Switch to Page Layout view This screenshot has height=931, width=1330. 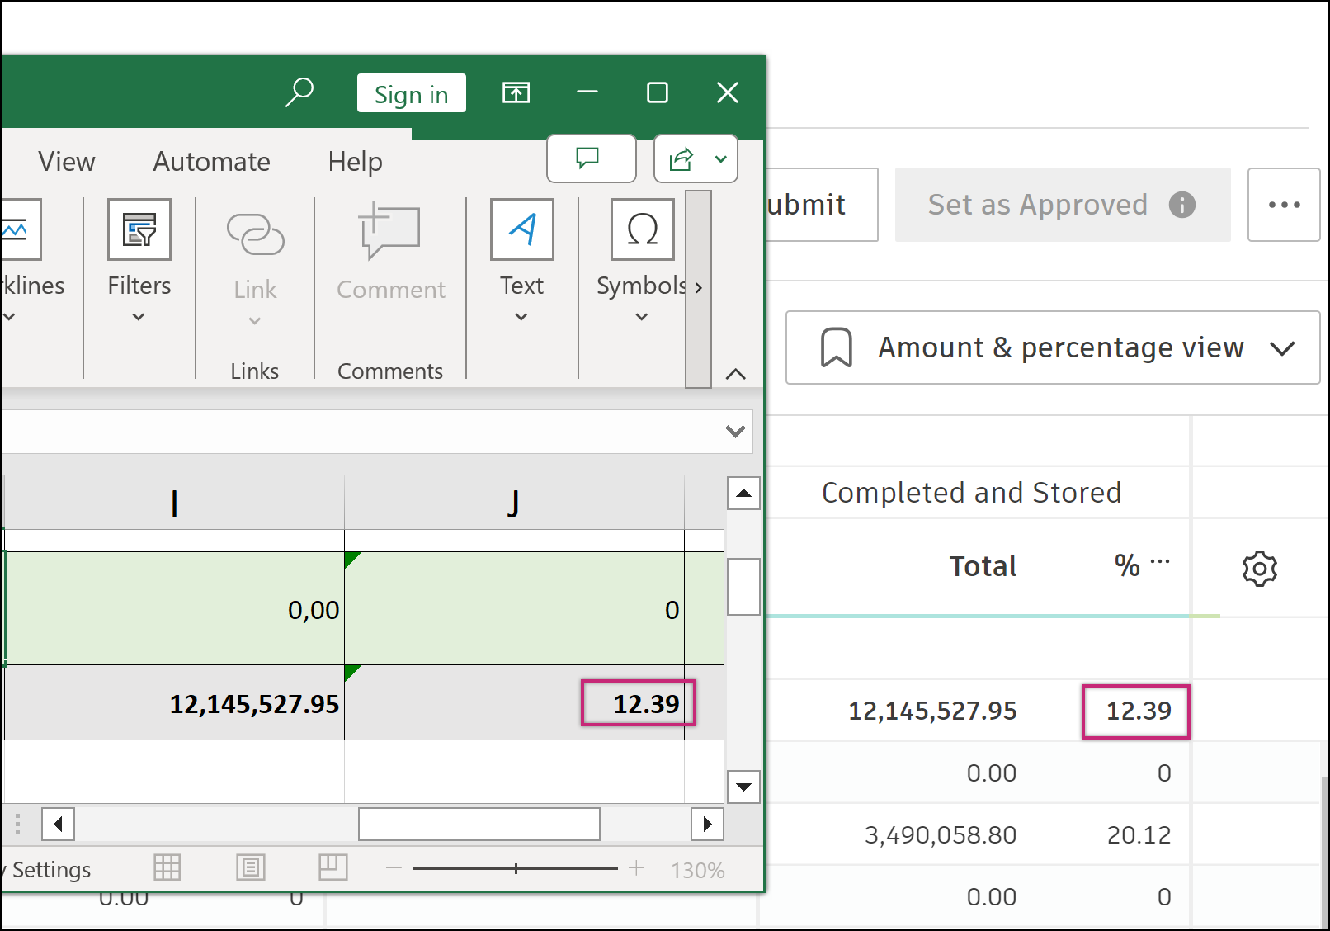click(x=251, y=867)
